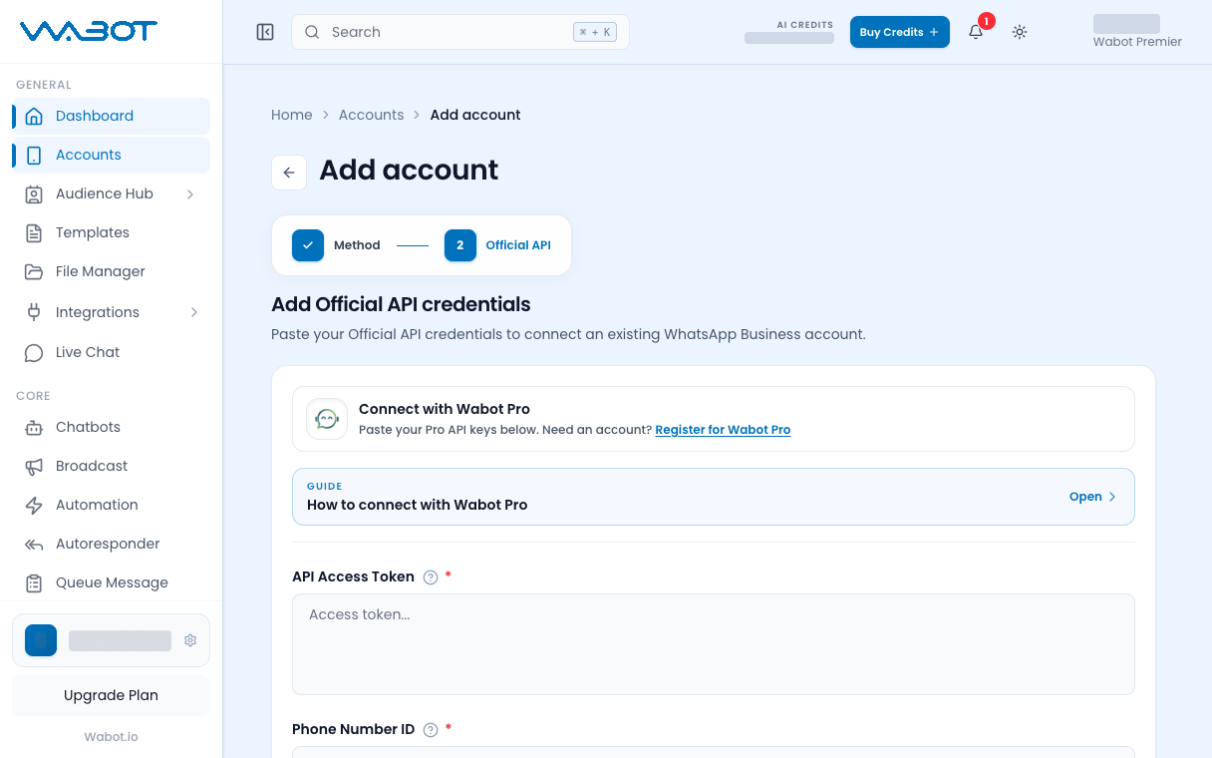
Task: Click the Autoresponder reply icon
Action: 34,544
